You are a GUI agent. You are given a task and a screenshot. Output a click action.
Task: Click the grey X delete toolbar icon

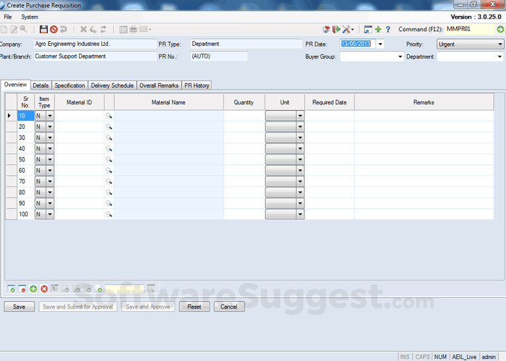point(84,29)
